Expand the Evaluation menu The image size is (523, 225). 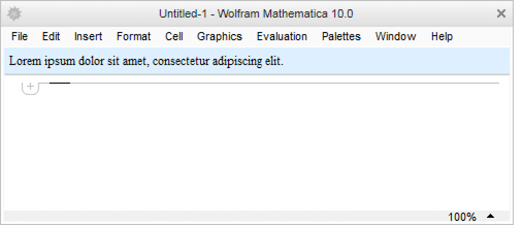[x=282, y=37]
